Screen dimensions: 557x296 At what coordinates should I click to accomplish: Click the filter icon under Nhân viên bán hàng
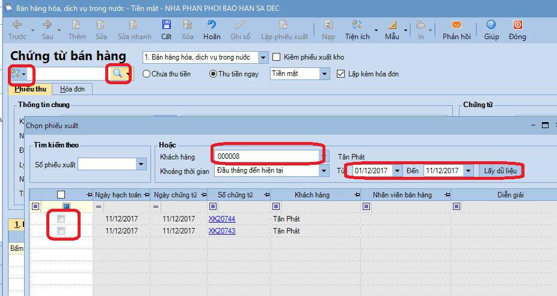click(x=366, y=206)
